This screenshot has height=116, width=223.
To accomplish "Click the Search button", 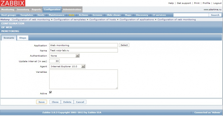I will click(x=215, y=15).
